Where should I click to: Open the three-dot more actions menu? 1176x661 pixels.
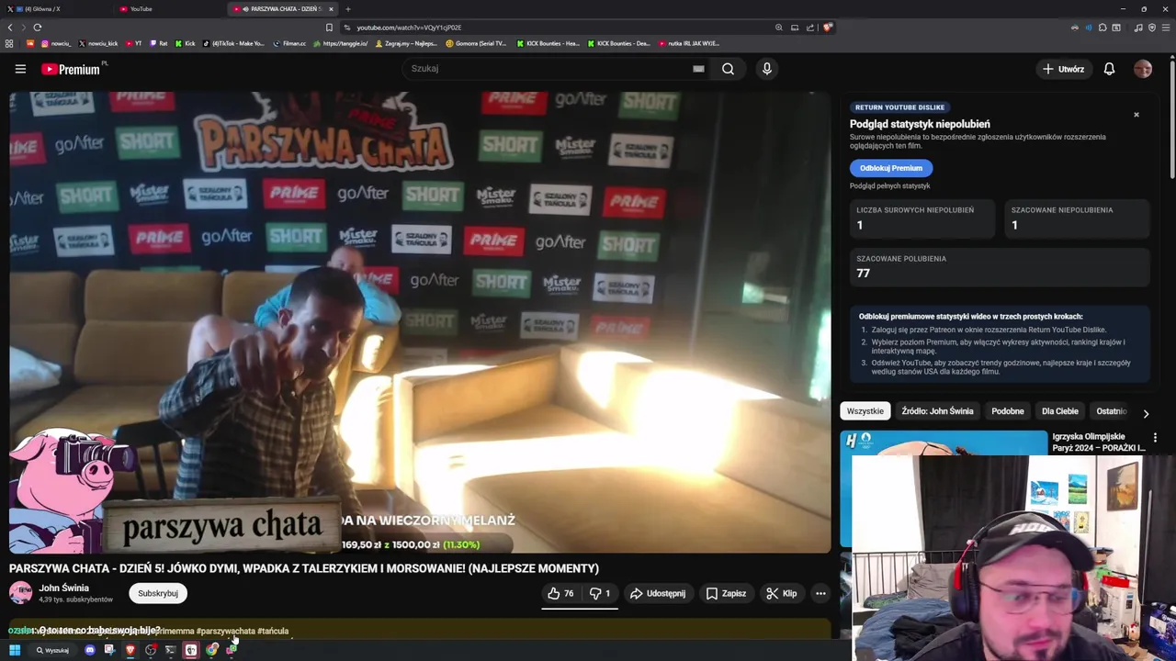[x=820, y=594]
